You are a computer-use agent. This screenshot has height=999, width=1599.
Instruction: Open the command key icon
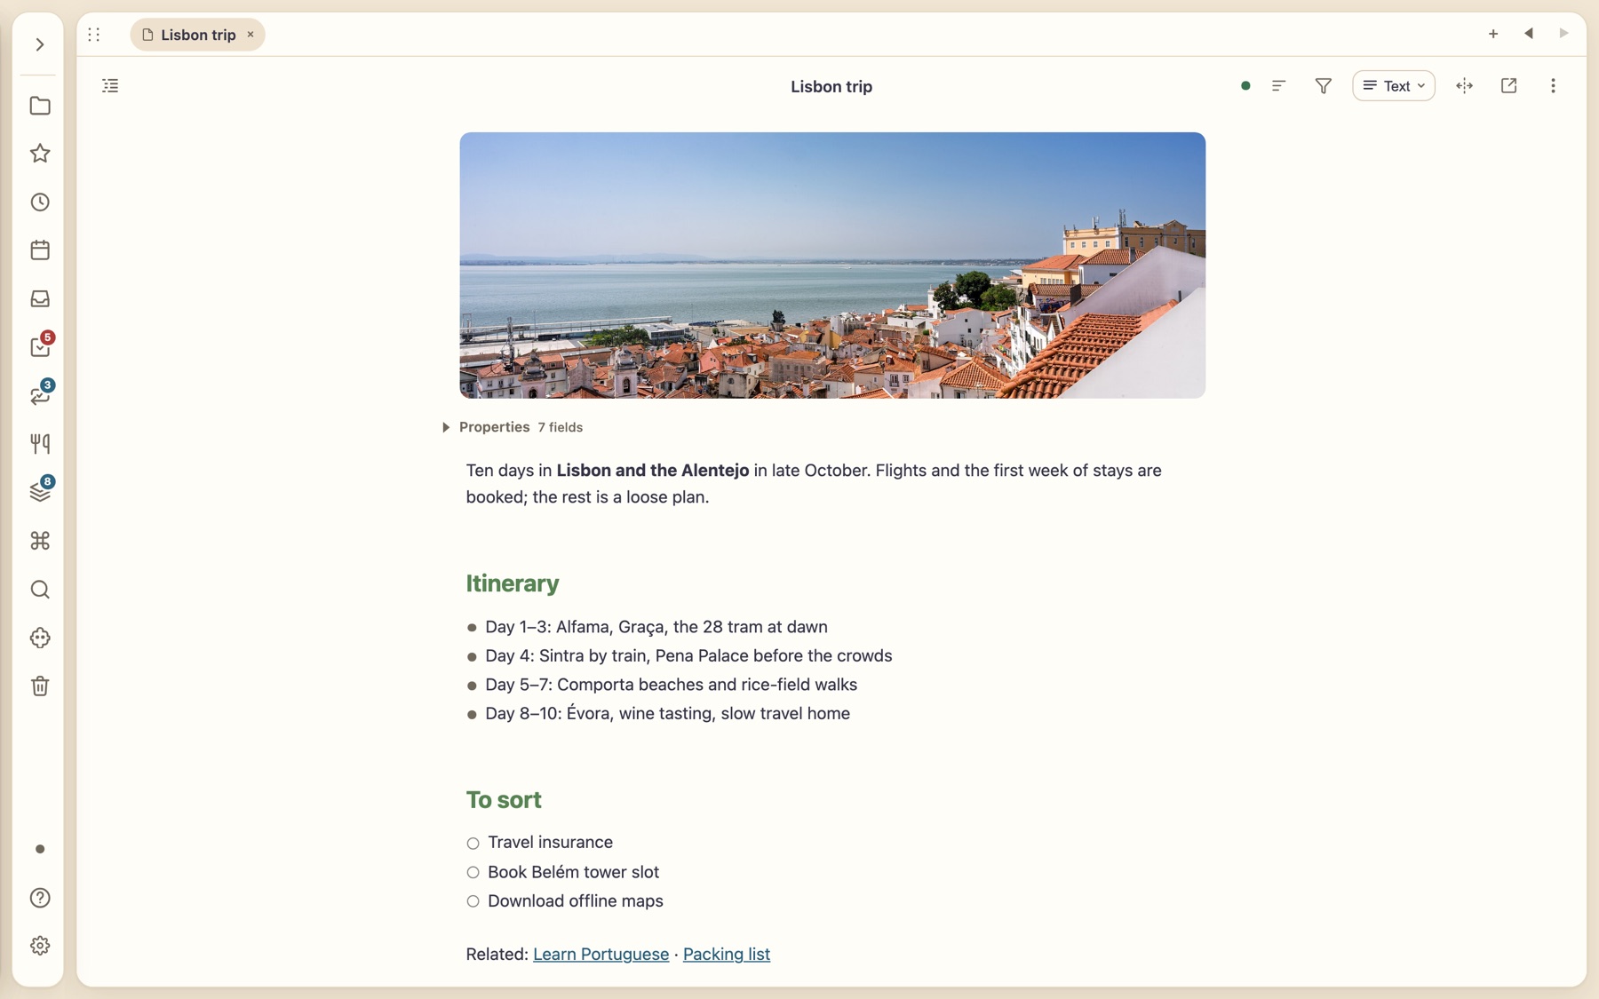click(40, 541)
